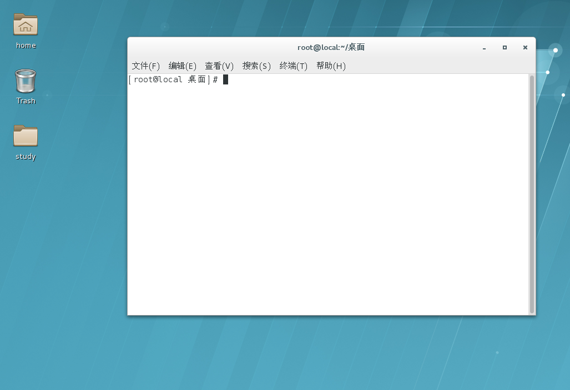Click the terminal scrollbar on the right
This screenshot has width=570, height=390.
click(x=531, y=167)
